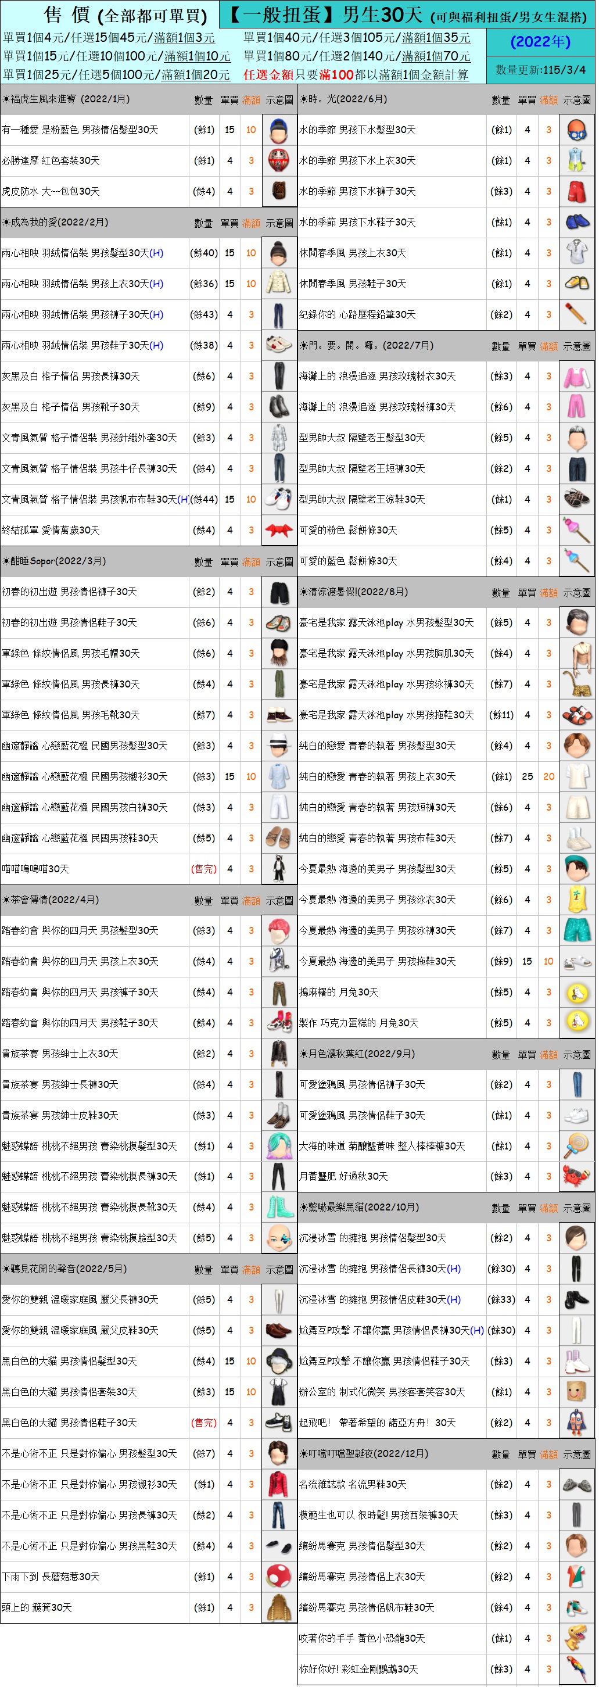The width and height of the screenshot is (599, 1687).
Task: Select the 月黃蟹肥 好過秋30天 entry
Action: point(343,1176)
